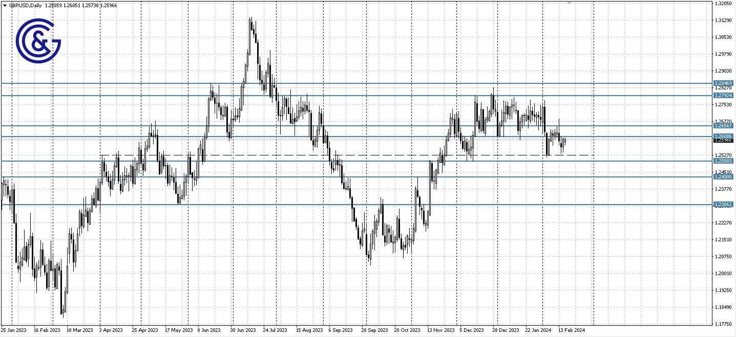The height and width of the screenshot is (337, 736).
Task: Select the 1.27924 price level tag
Action: tap(724, 95)
